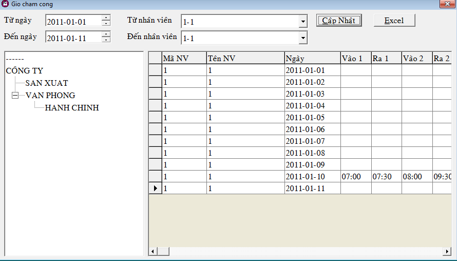This screenshot has width=457, height=261.
Task: Open the Từ nhân viên dropdown
Action: (x=303, y=22)
